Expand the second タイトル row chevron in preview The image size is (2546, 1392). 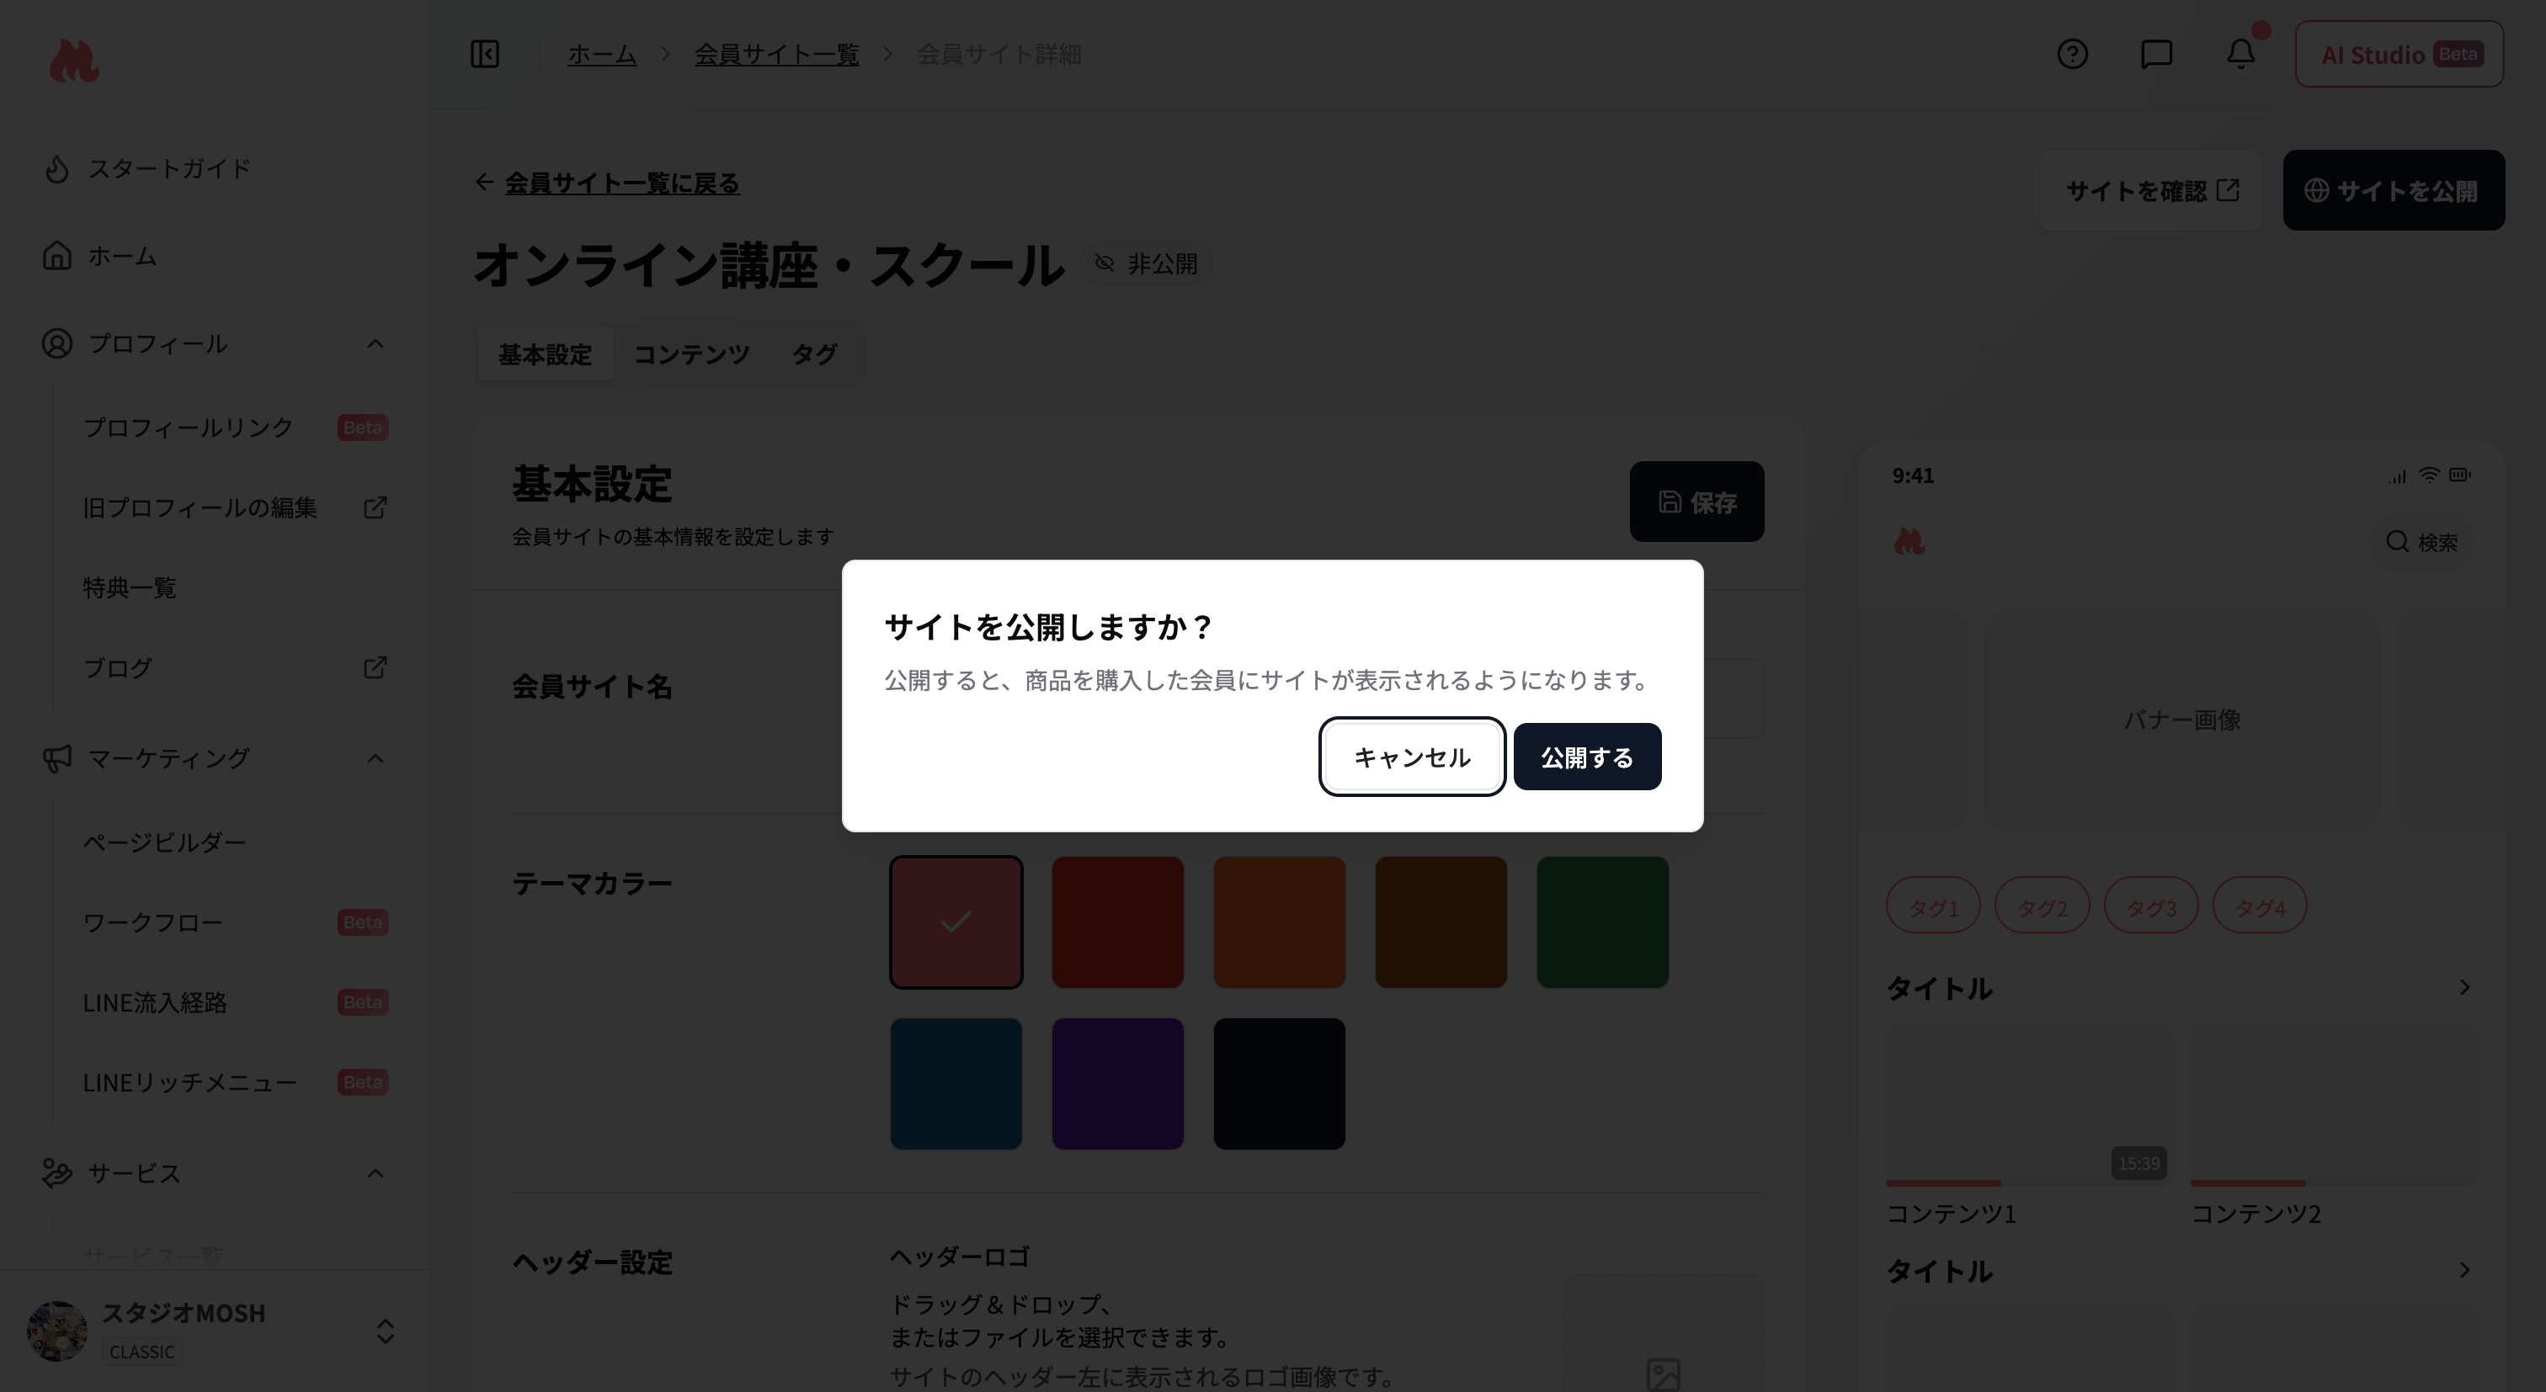coord(2464,1269)
